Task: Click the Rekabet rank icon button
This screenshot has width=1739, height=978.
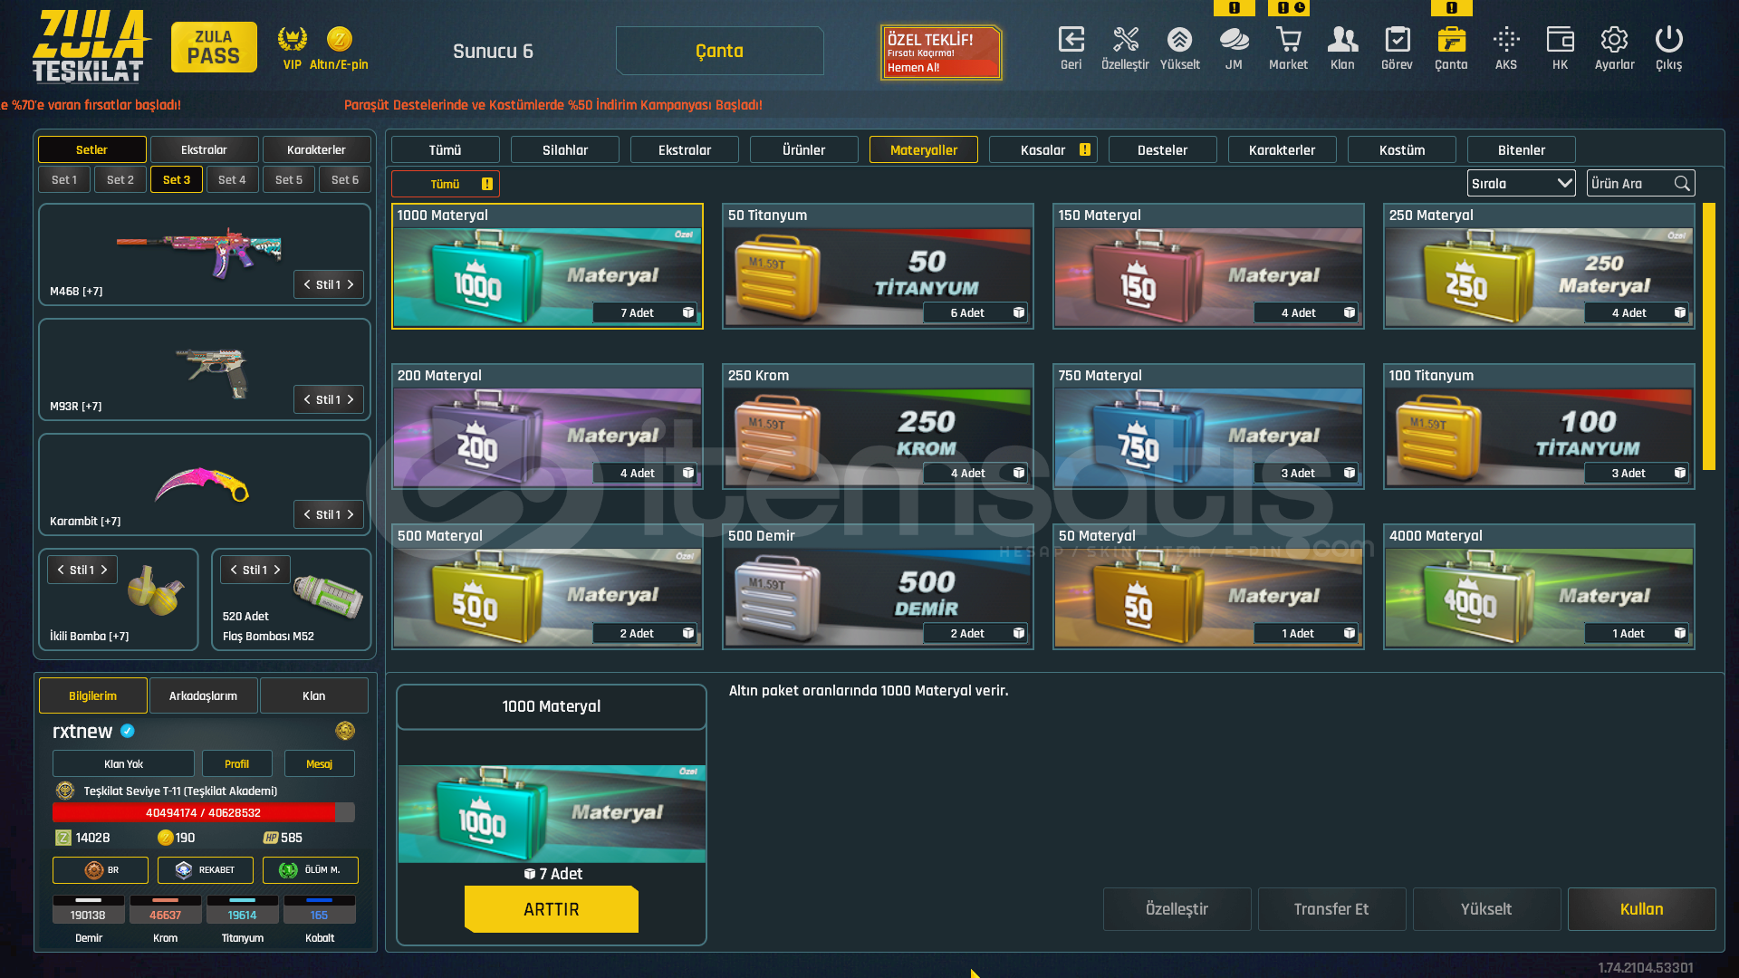Action: [205, 870]
